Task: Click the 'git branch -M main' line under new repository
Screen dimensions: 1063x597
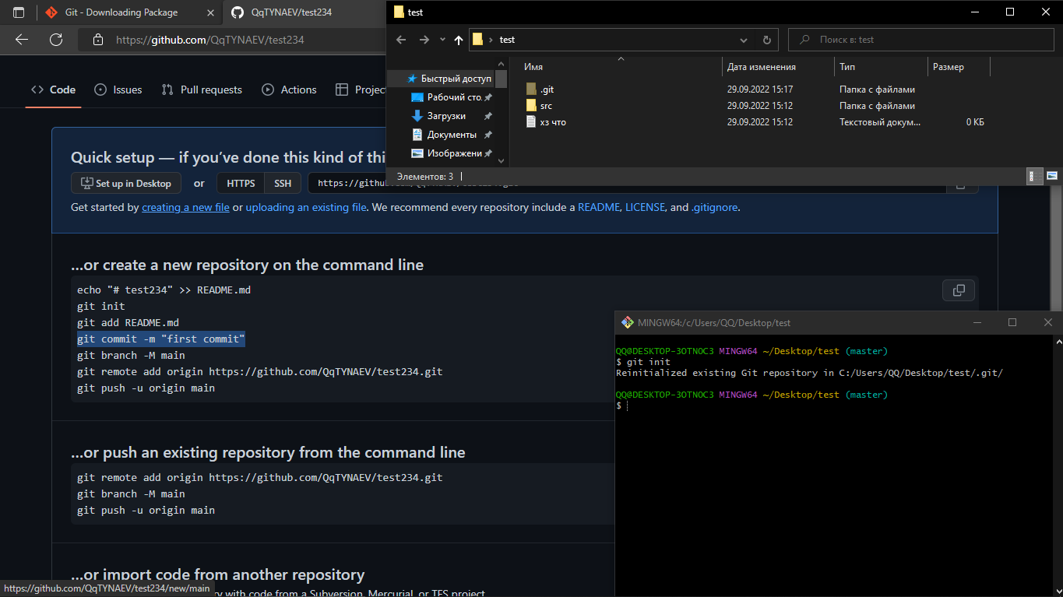Action: click(x=131, y=356)
